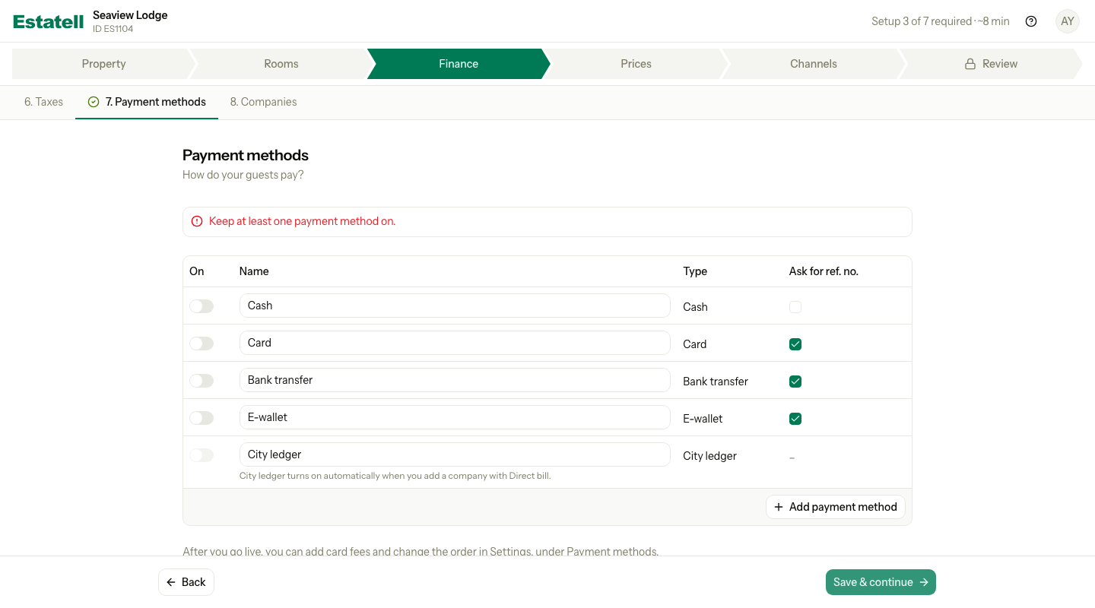1095x608 pixels.
Task: Click the City ledger Direct bill hint text
Action: click(395, 476)
